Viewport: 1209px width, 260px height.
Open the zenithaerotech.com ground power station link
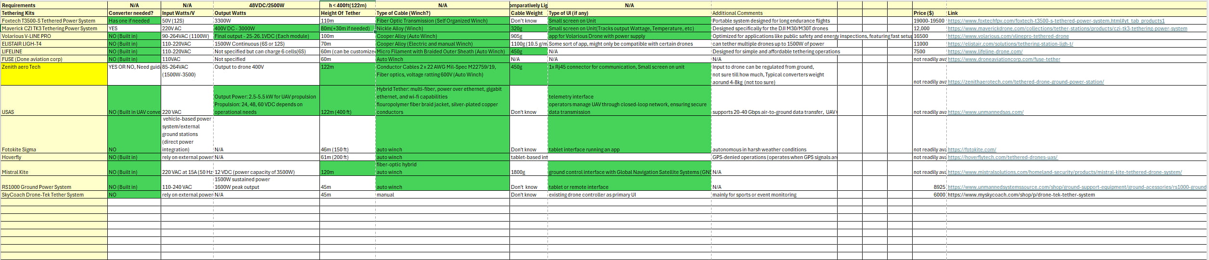[x=1026, y=82]
